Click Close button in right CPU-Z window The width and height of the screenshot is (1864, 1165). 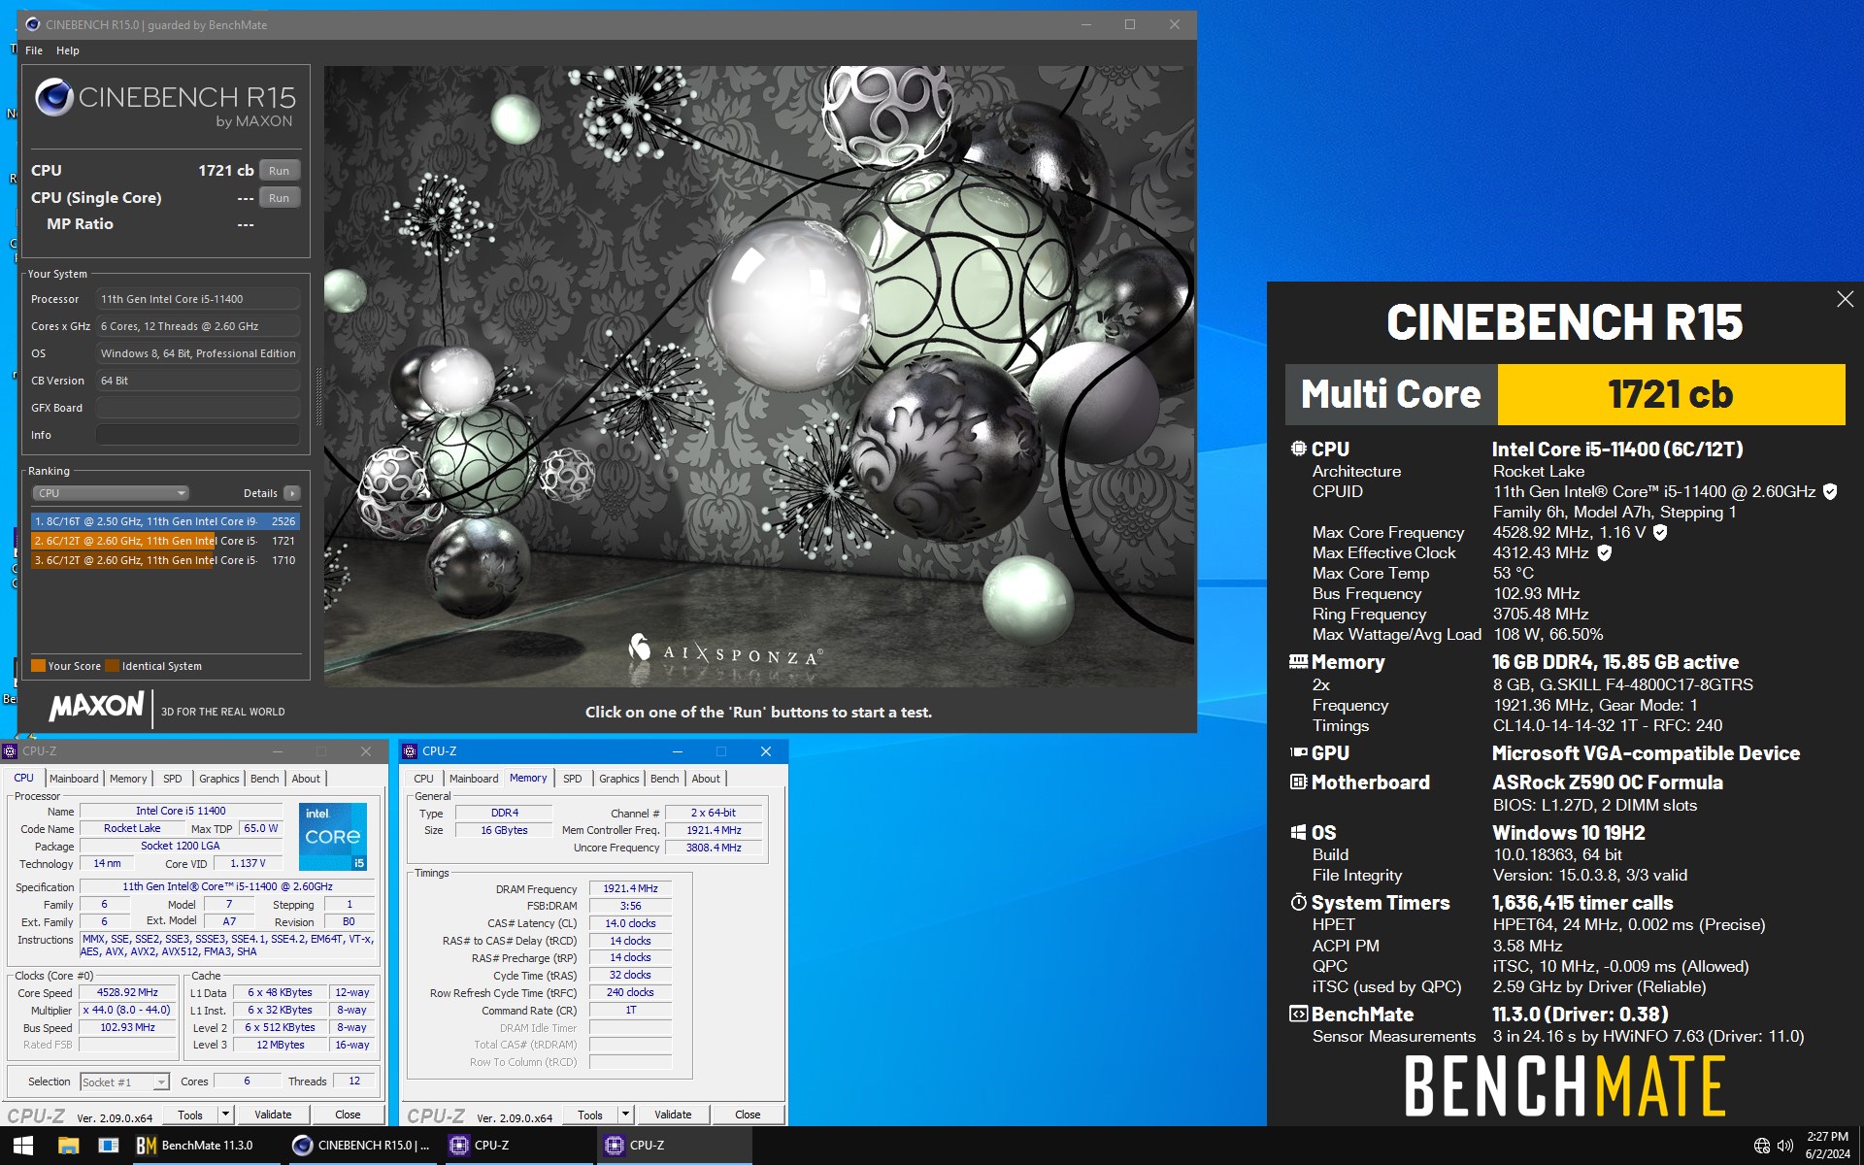click(x=748, y=1115)
